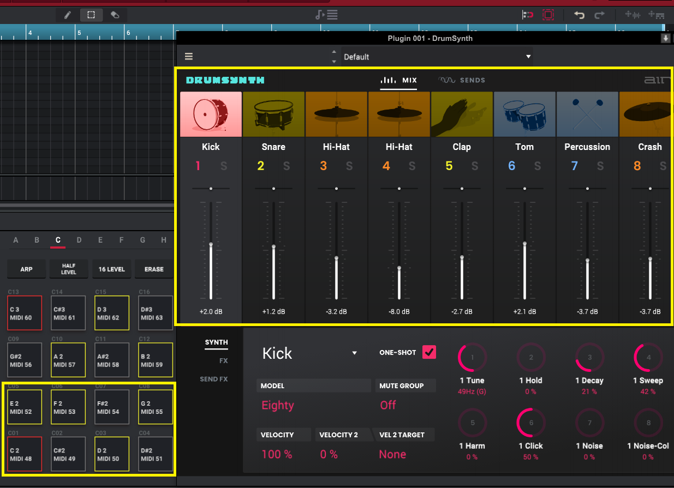This screenshot has width=674, height=488.
Task: Click the ERASE button
Action: 154,269
